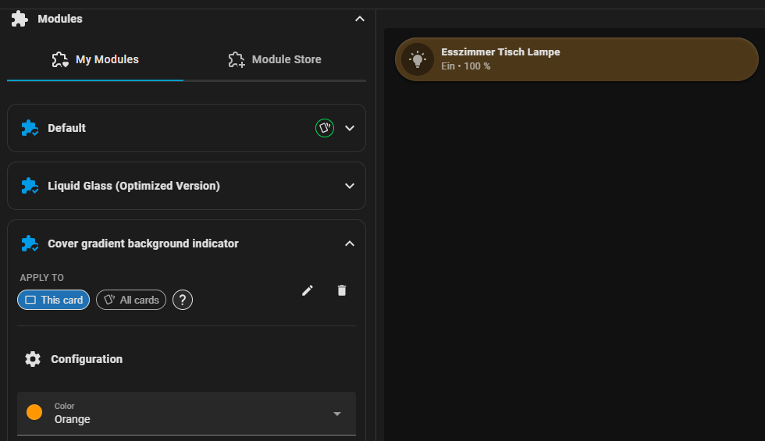This screenshot has height=441, width=765.
Task: Expand the Default module chevron
Action: (350, 128)
